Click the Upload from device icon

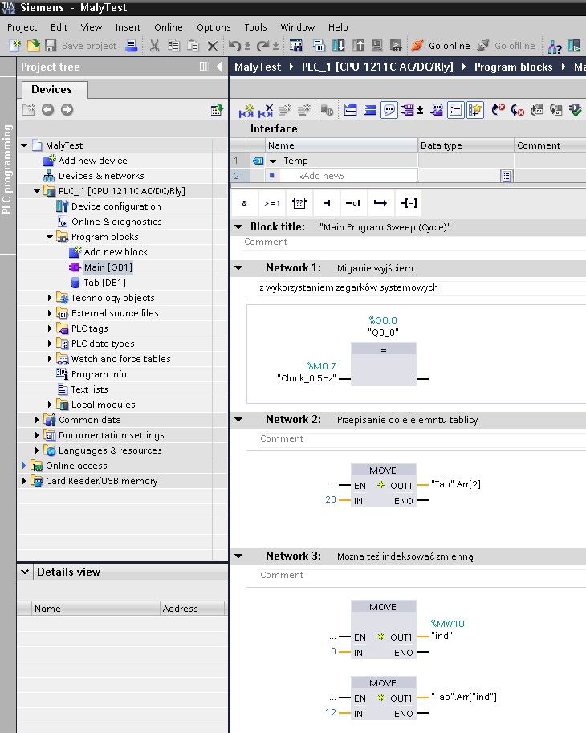coord(358,45)
